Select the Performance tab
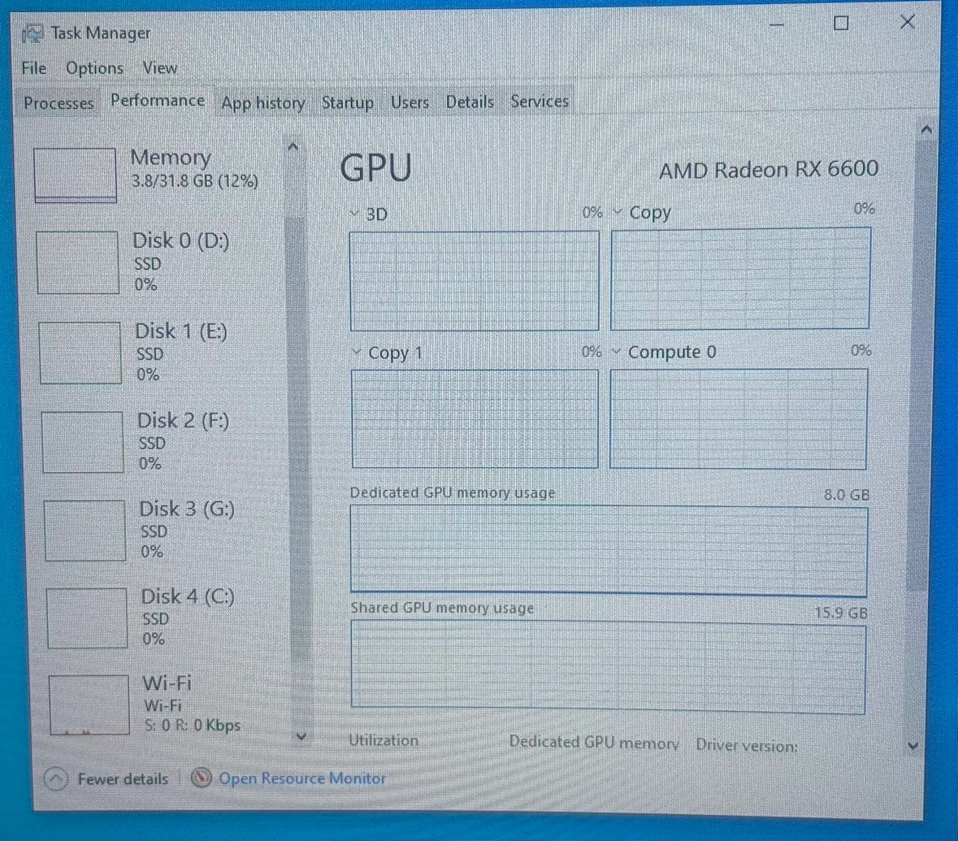The height and width of the screenshot is (841, 958). pos(158,101)
